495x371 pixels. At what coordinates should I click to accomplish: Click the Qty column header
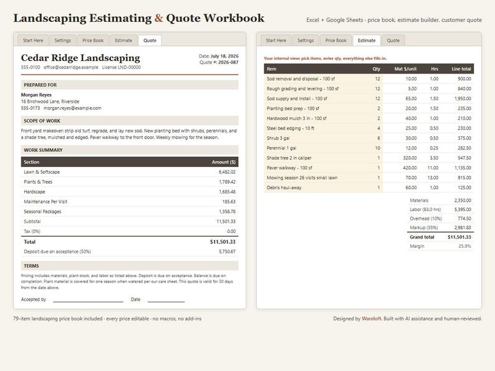377,68
